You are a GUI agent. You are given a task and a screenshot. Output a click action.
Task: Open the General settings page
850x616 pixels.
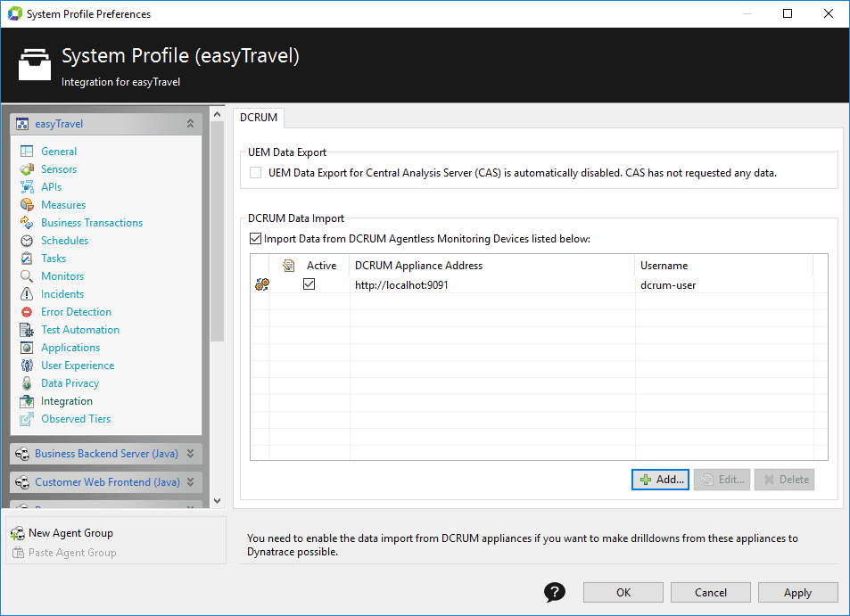59,152
